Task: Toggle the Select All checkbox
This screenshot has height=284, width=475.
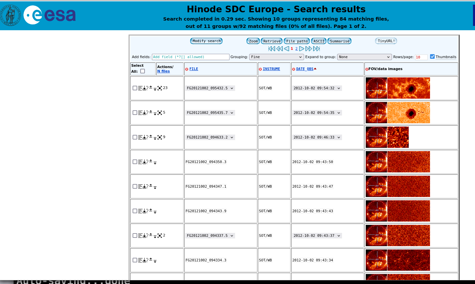Action: click(143, 71)
